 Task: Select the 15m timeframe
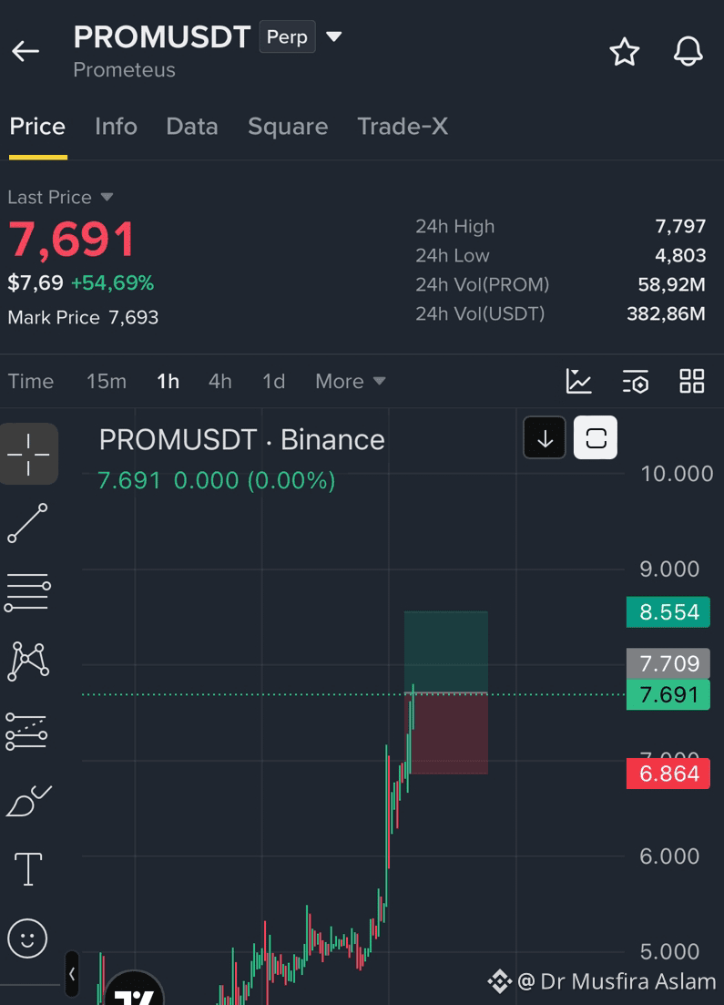pos(107,382)
